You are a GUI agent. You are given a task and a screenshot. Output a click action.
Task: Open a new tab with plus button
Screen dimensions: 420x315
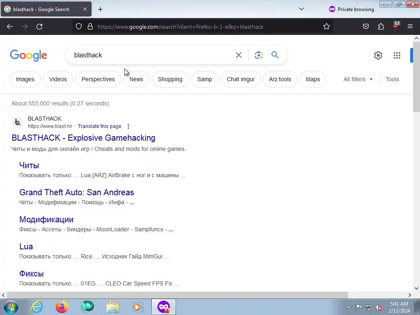click(100, 9)
